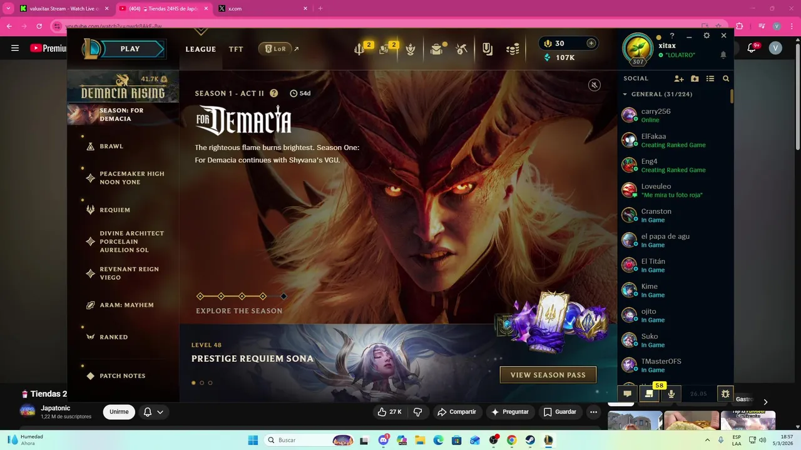Open the chat bubble icon
This screenshot has width=801, height=450.
(x=627, y=394)
